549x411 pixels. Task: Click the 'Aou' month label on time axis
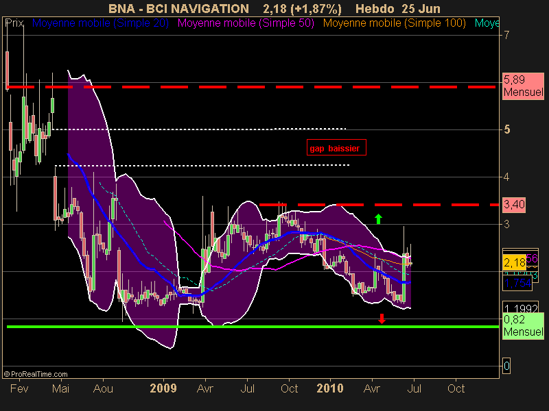click(103, 388)
